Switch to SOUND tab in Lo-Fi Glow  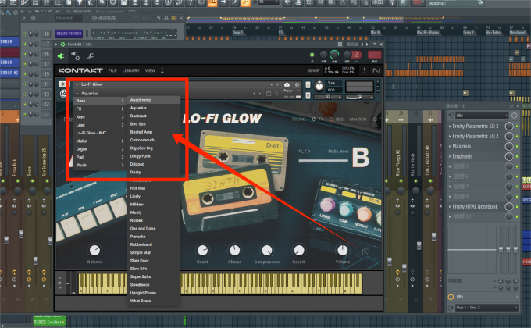[298, 119]
